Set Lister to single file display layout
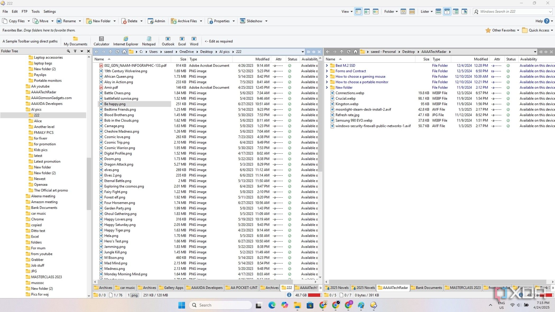555x312 pixels. [x=438, y=12]
